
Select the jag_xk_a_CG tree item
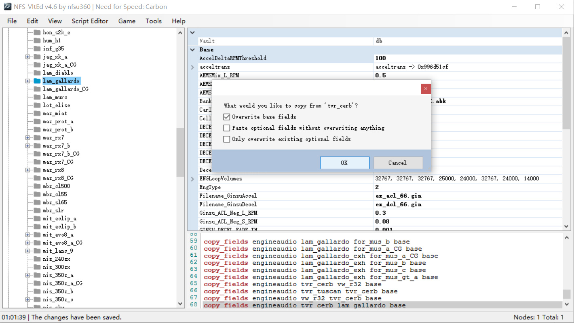tap(59, 65)
